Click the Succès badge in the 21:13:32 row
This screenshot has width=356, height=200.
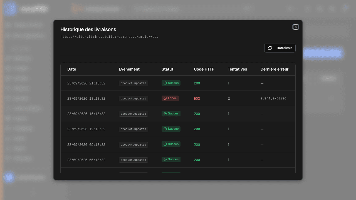[x=171, y=83]
